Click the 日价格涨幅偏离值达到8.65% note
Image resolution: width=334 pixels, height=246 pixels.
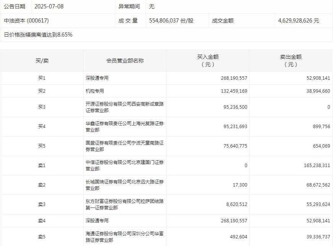pos(38,35)
